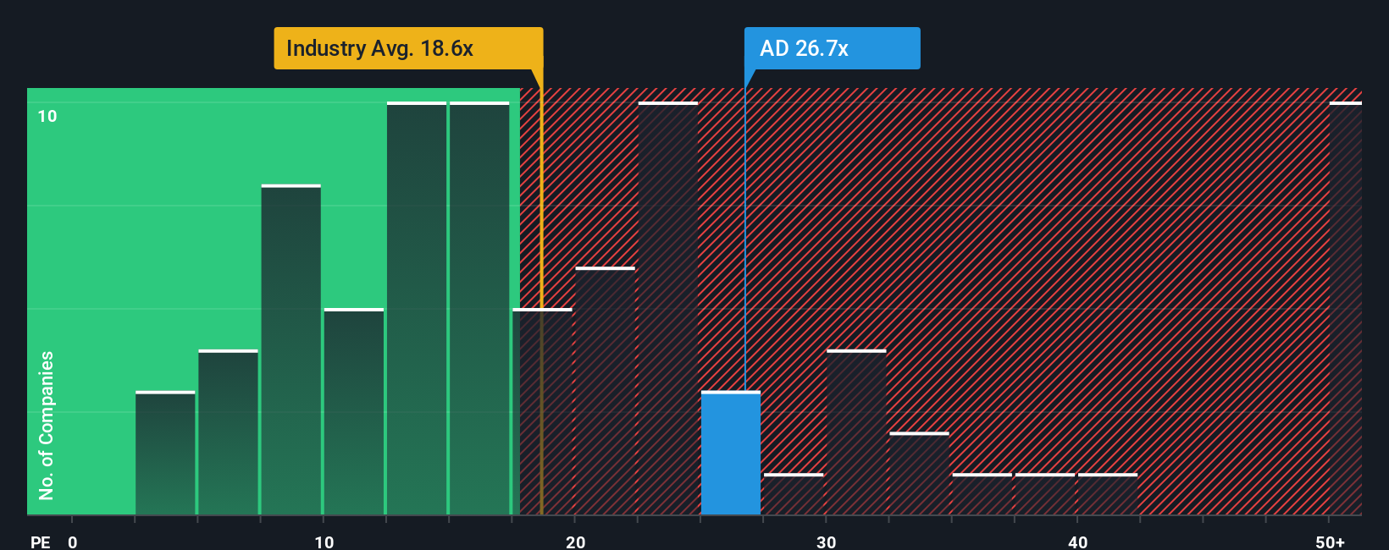This screenshot has height=550, width=1389.
Task: Click the 50+ PE bar at the chart's far end
Action: click(x=1346, y=308)
